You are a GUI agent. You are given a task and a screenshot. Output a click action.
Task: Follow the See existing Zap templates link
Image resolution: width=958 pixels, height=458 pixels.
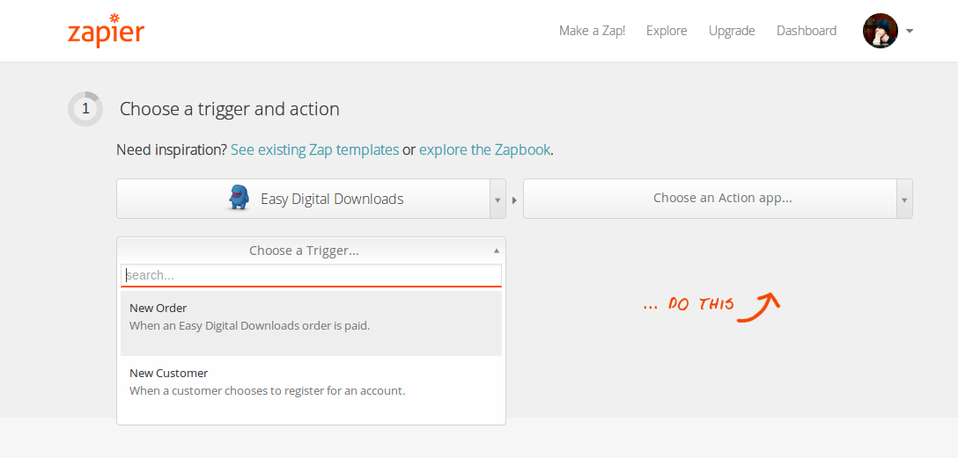pyautogui.click(x=314, y=149)
